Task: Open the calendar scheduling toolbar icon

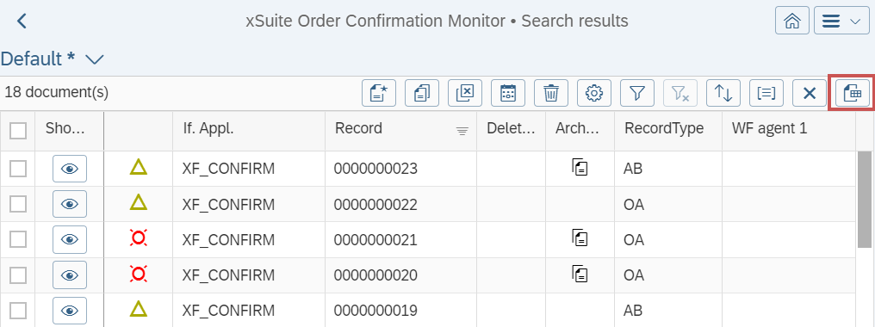Action: 508,93
